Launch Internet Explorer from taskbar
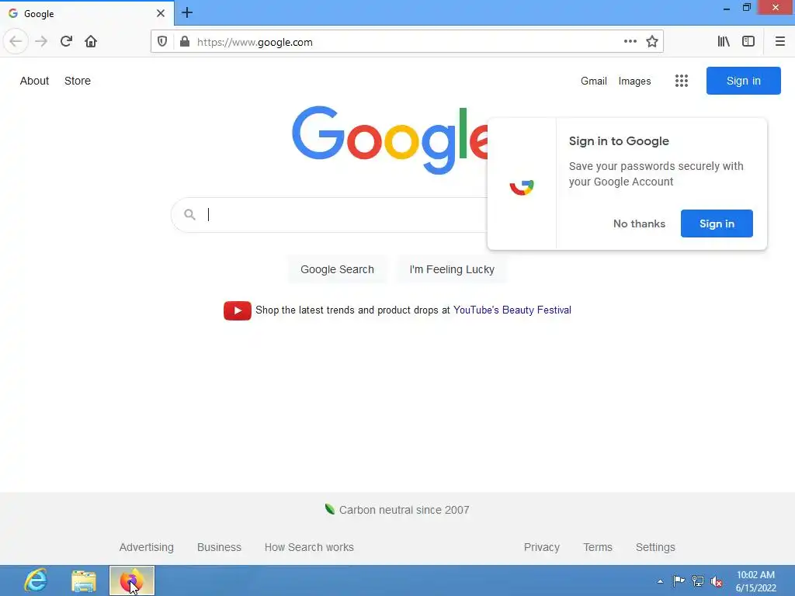Screen dimensions: 795x596 pos(36,580)
